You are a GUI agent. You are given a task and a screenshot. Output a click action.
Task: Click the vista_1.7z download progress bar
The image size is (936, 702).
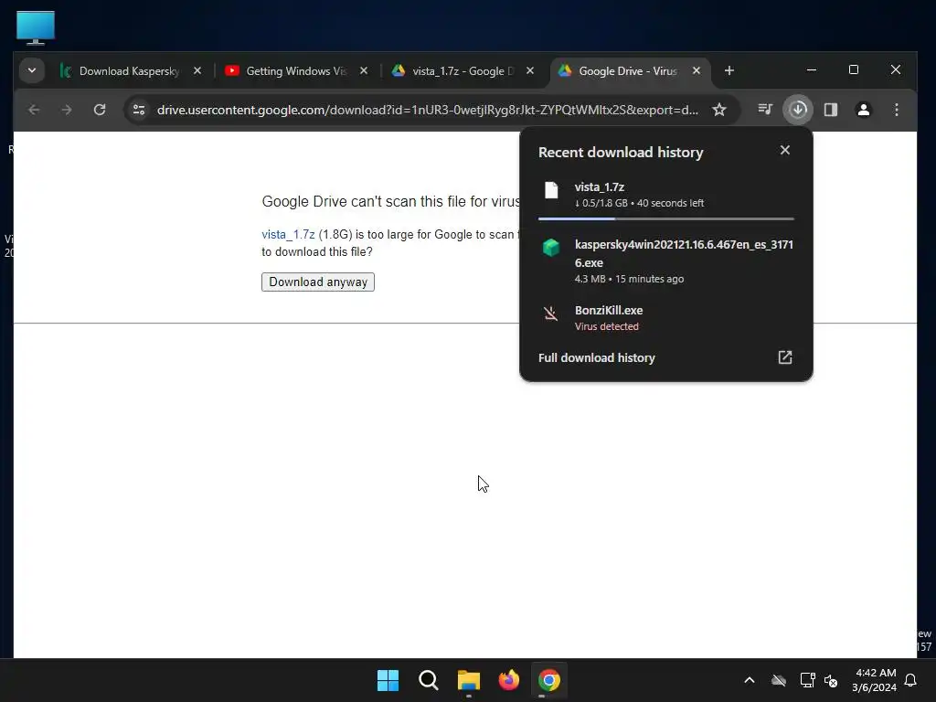pos(666,219)
